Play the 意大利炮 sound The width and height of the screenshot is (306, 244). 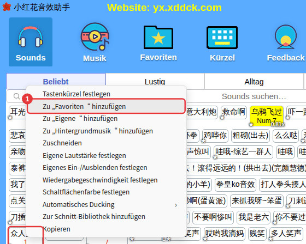pos(202,112)
